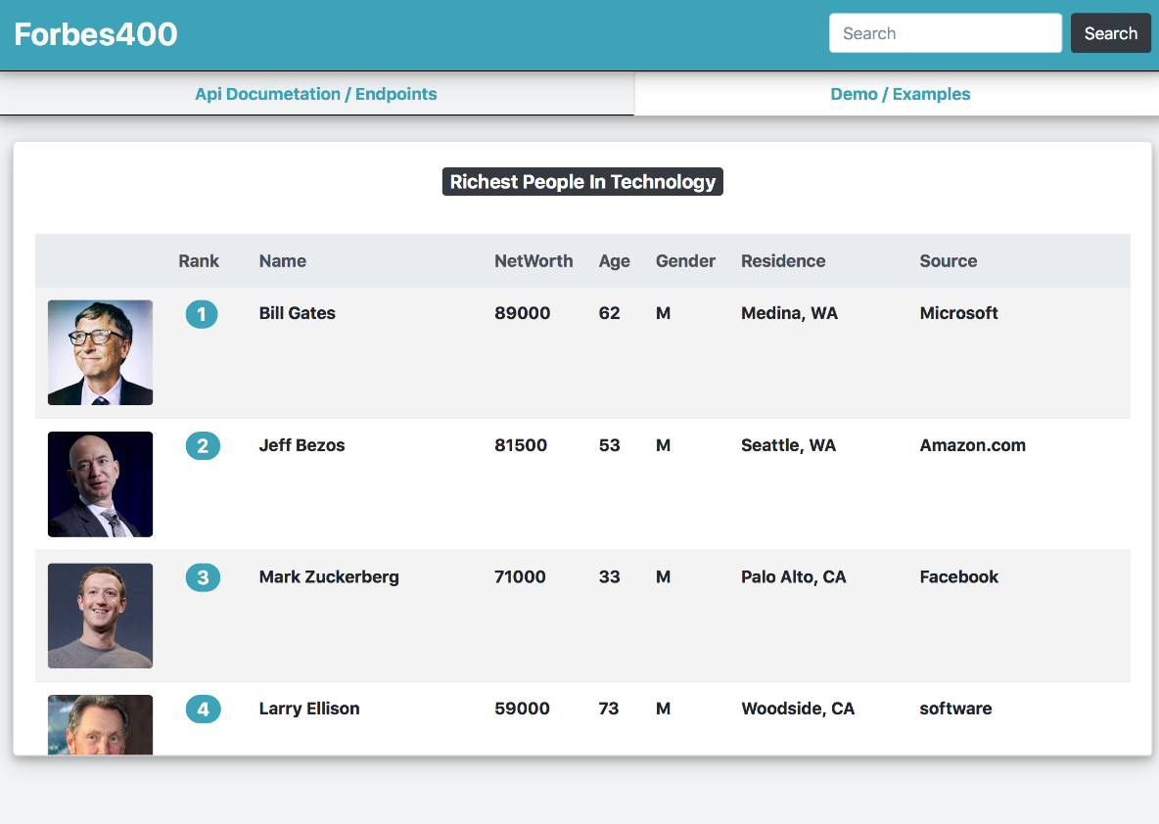Click the Forbes400 logo title
The image size is (1159, 824).
(96, 34)
